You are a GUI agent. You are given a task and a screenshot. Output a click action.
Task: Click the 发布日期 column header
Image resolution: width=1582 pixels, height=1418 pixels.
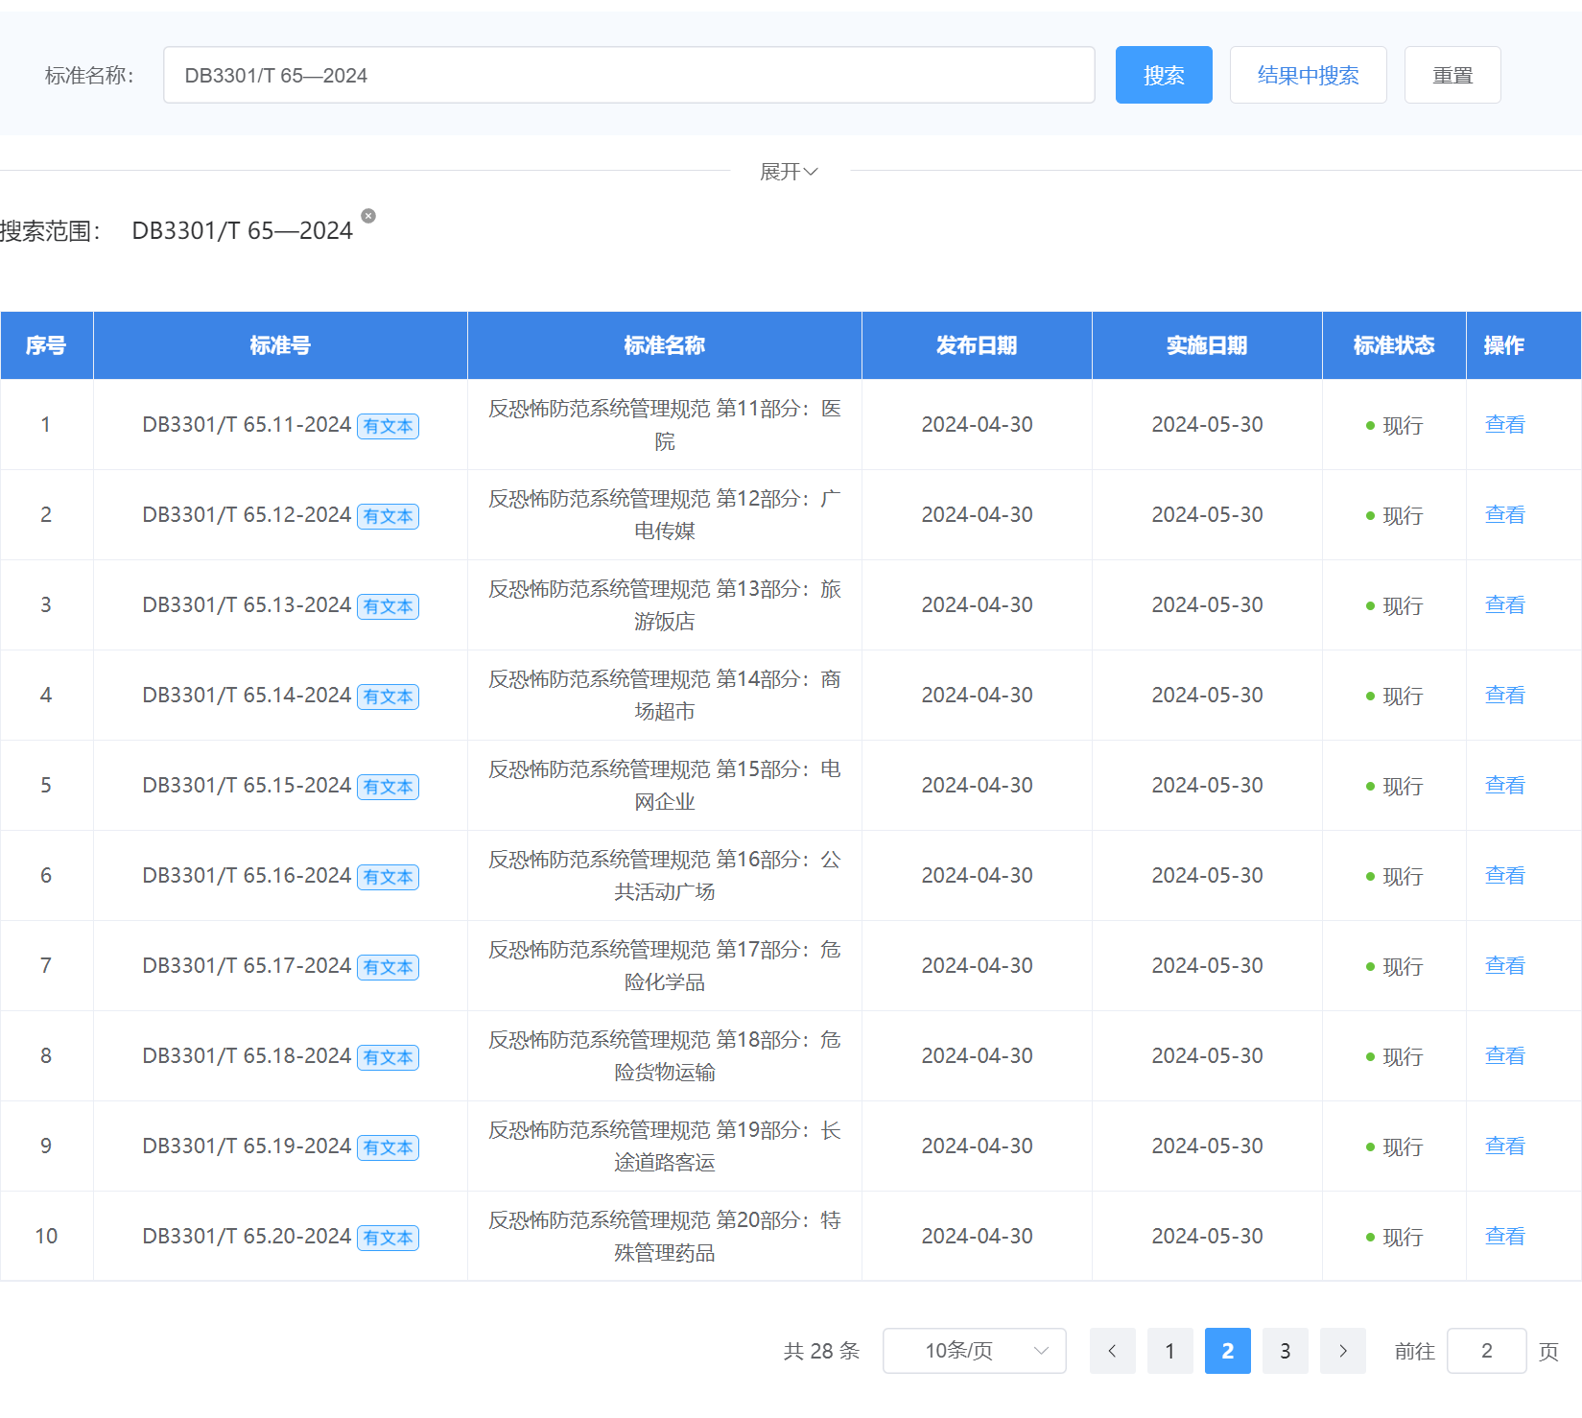click(976, 345)
